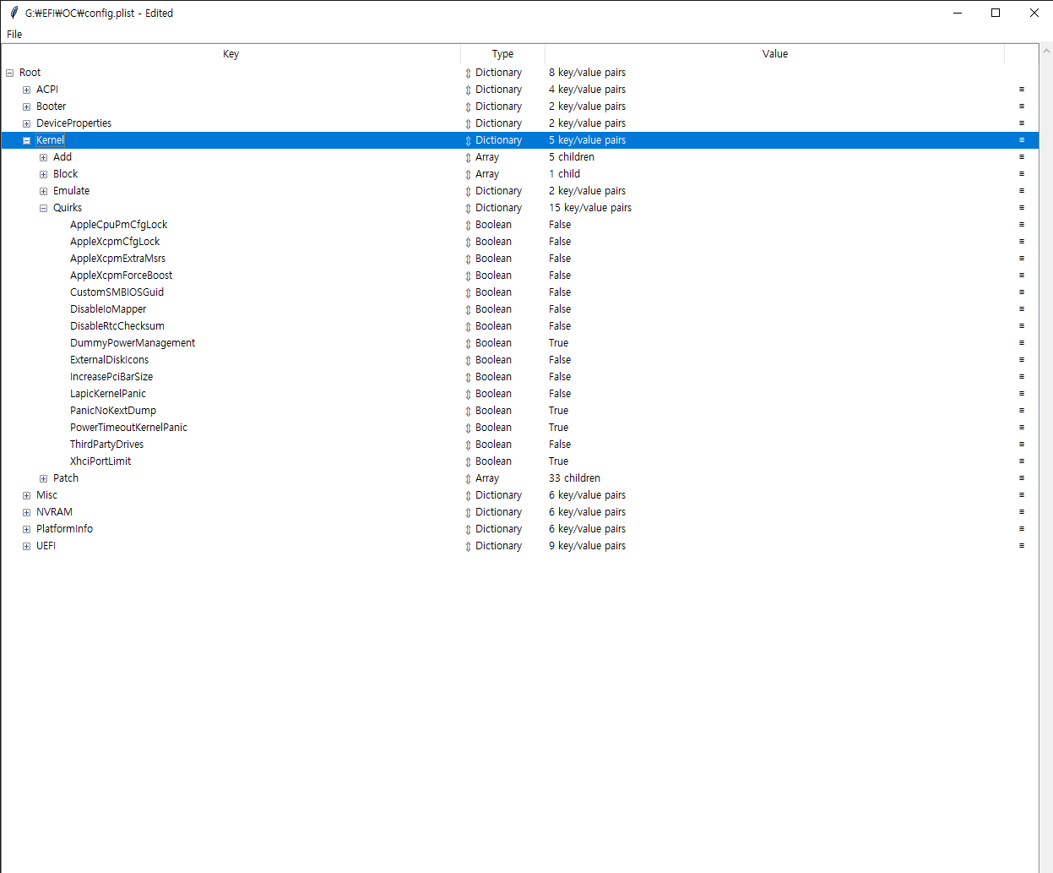Maximize the config.plist window
This screenshot has width=1053, height=873.
point(996,13)
